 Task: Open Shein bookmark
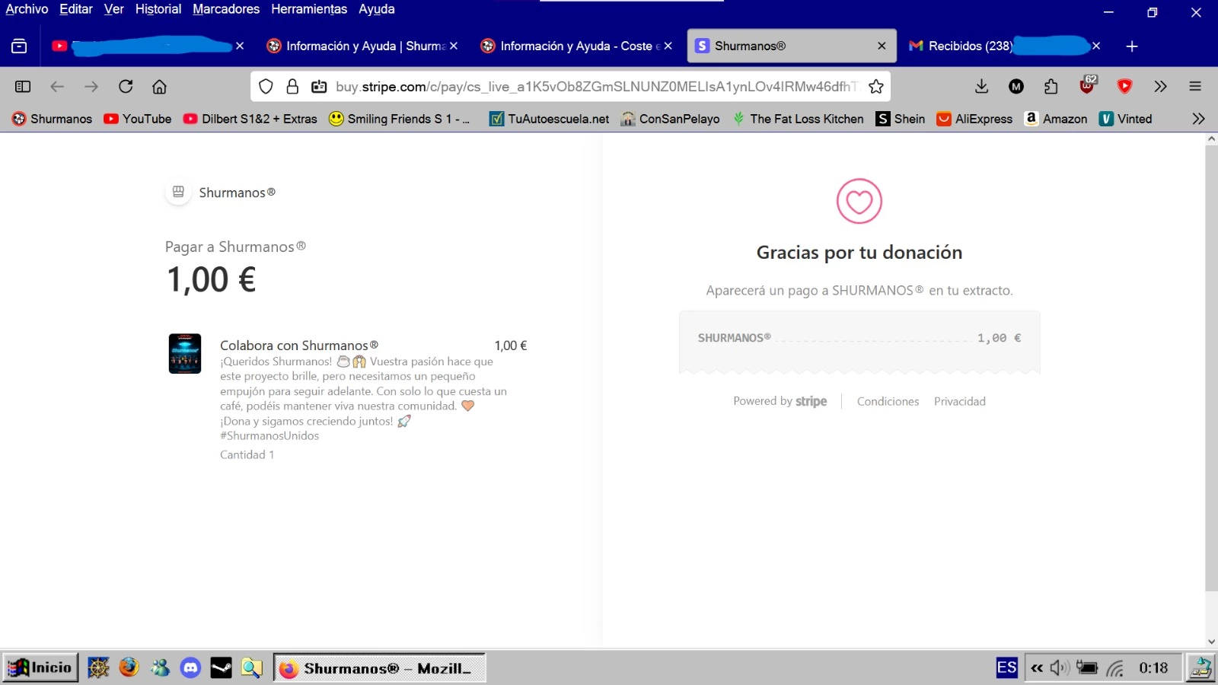click(901, 119)
